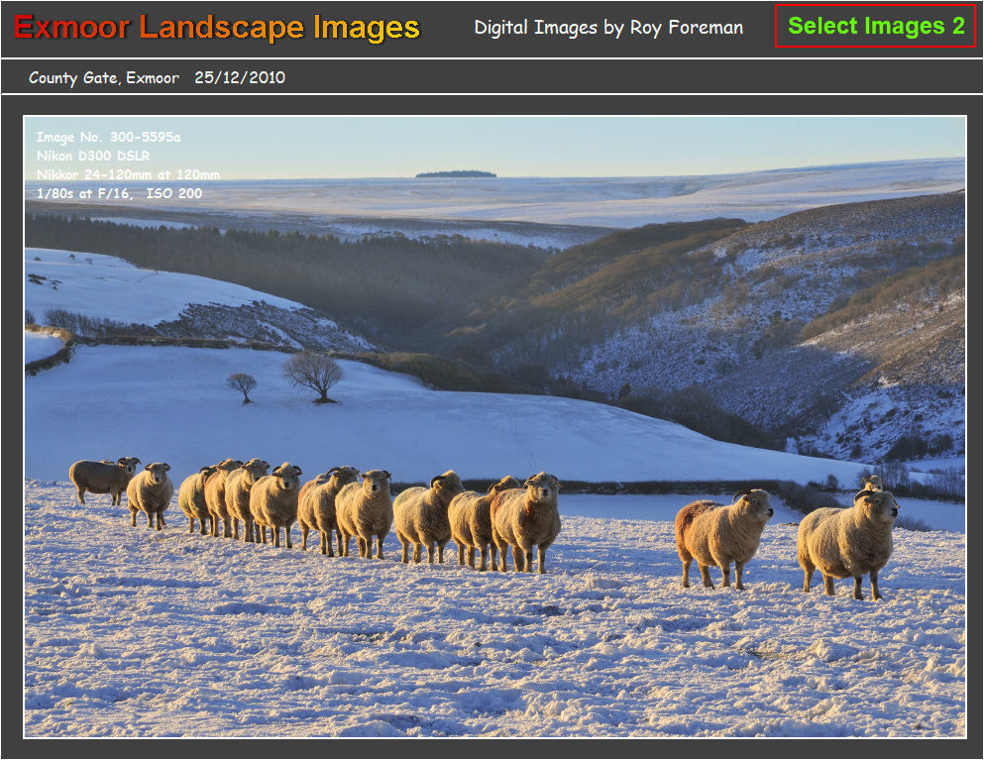Click the Select Images 2 button
Screen dimensions: 984x760
tap(873, 27)
